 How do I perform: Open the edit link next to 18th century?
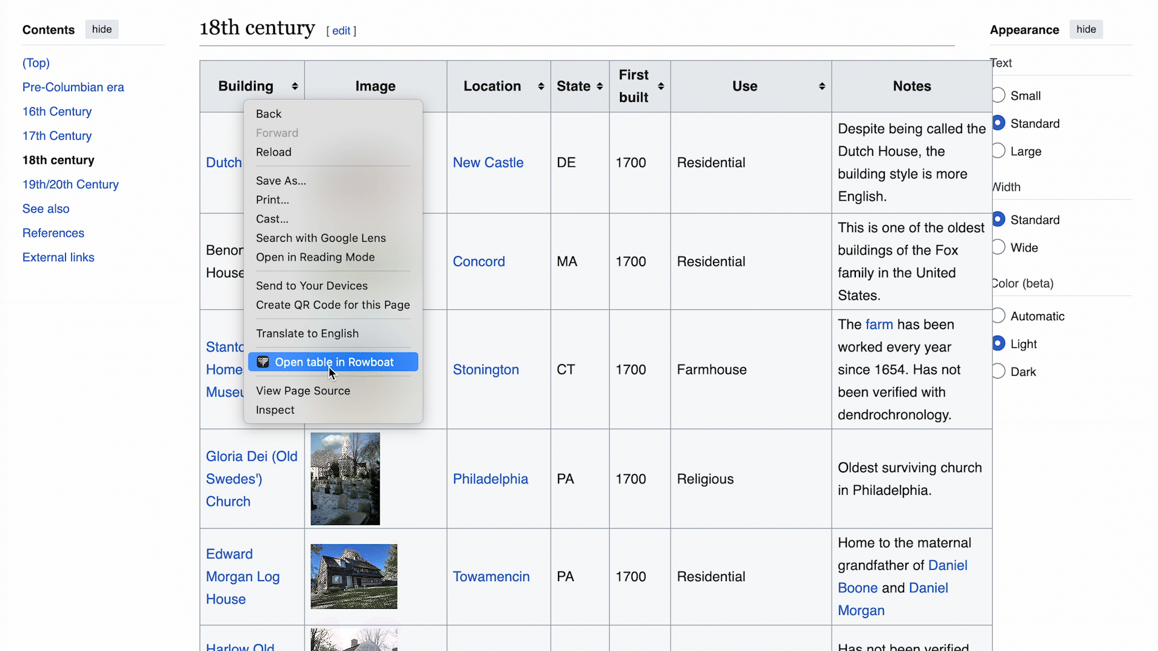(x=341, y=31)
